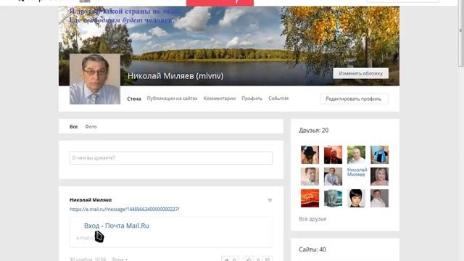Click the Изменить обложку button

[x=361, y=73]
